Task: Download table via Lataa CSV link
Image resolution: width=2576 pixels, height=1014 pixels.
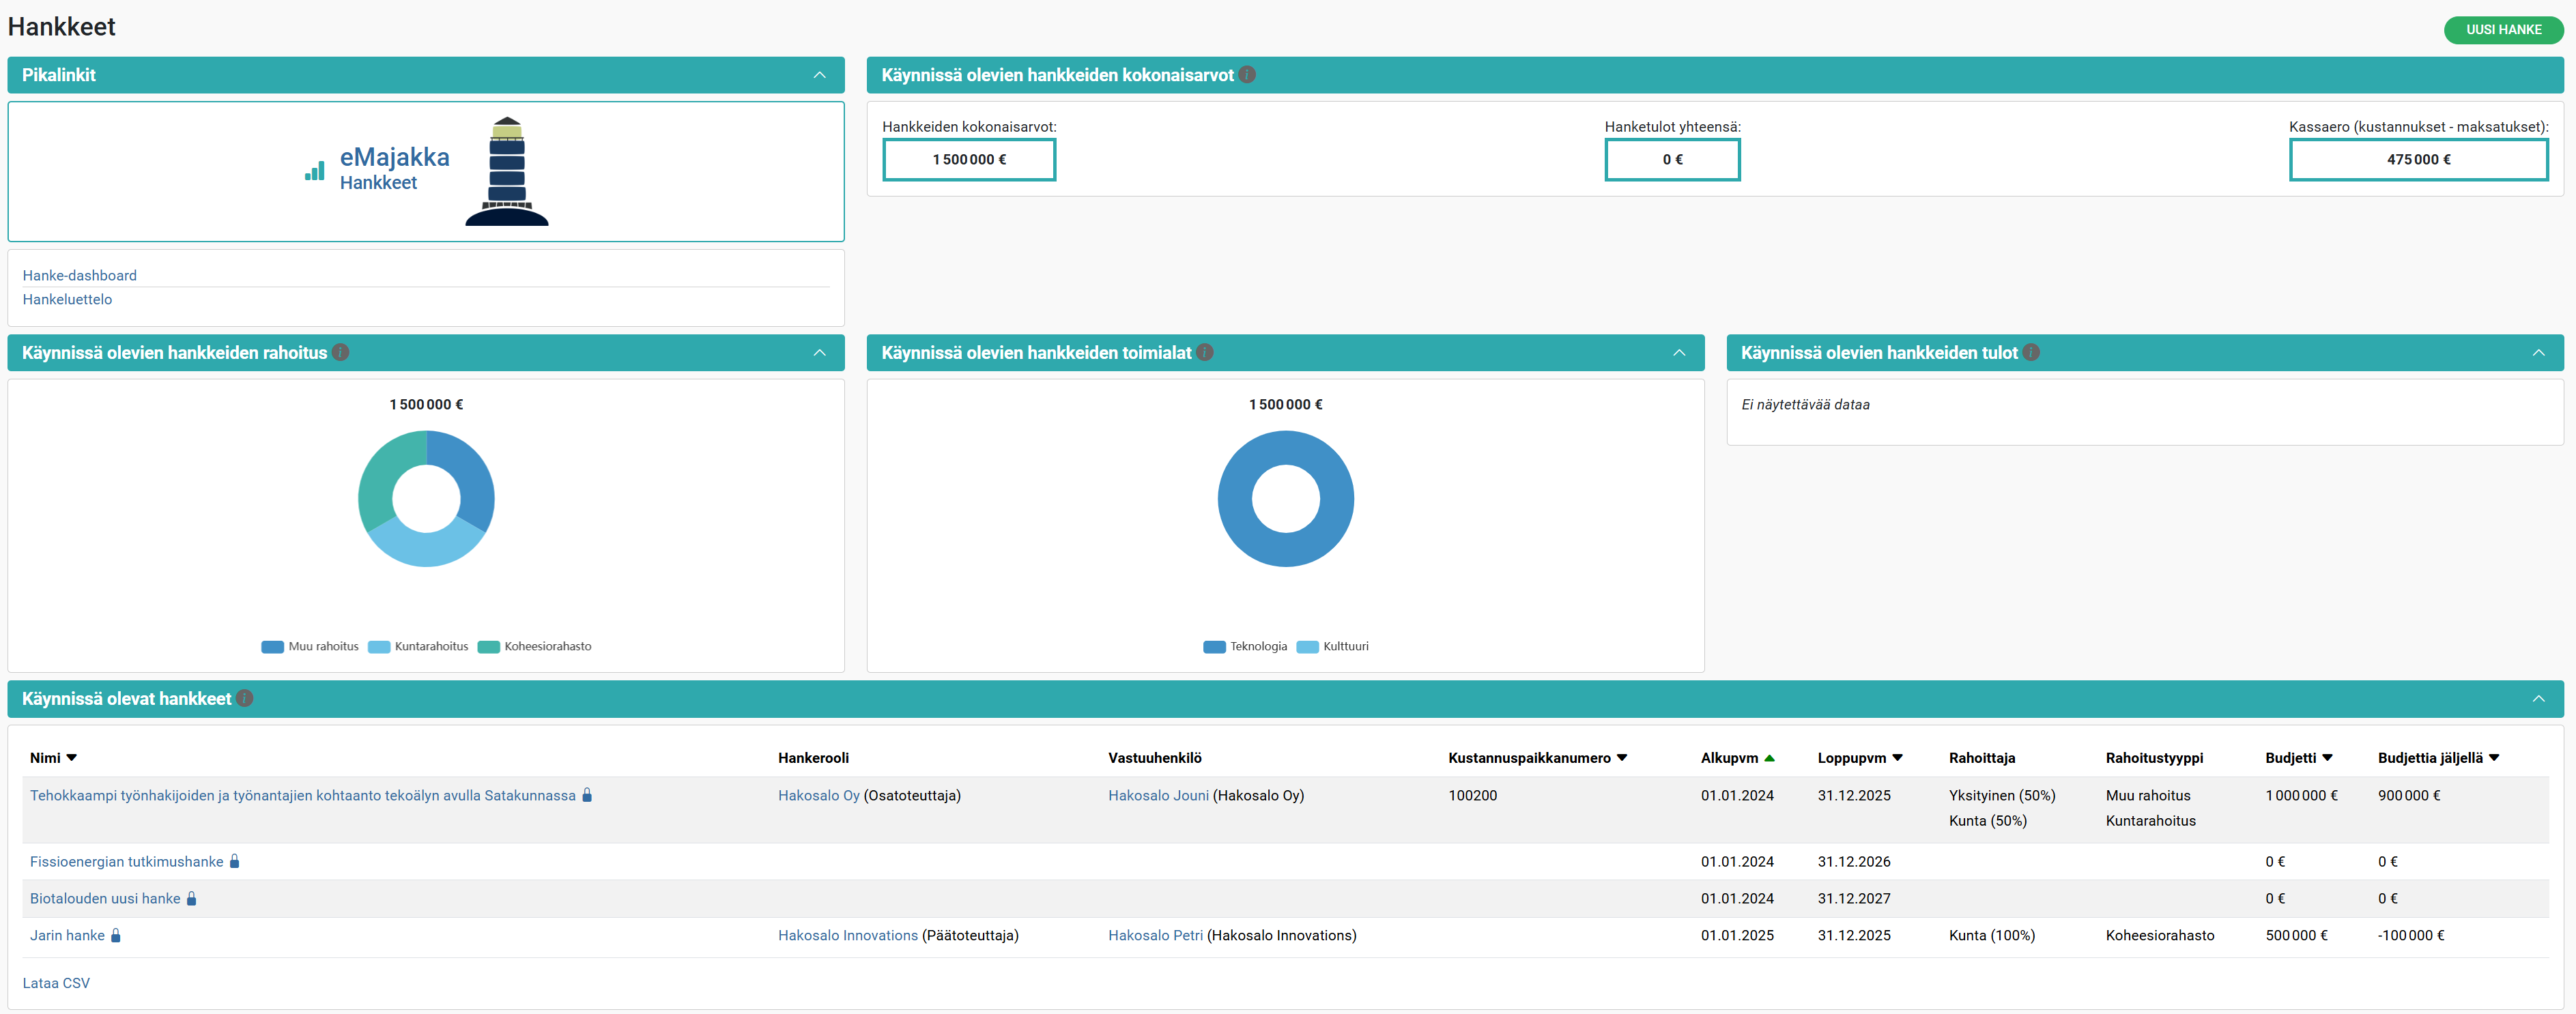Action: pos(56,984)
